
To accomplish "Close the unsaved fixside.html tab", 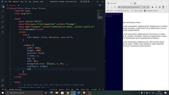I will [x=19, y=5].
